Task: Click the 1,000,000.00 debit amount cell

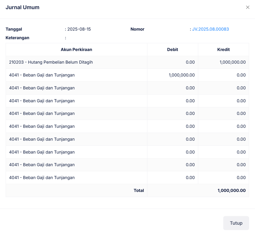Action: [182, 75]
